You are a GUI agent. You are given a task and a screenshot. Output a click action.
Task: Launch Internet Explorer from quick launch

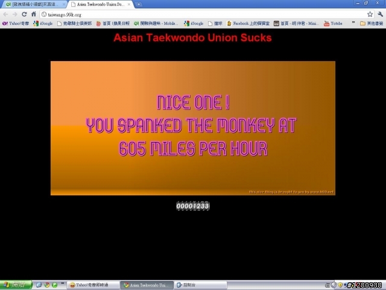click(39, 285)
